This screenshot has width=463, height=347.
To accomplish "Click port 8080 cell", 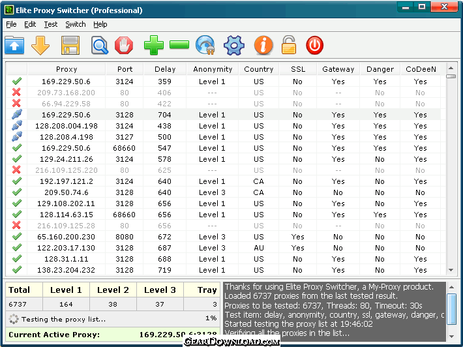I will 125,237.
